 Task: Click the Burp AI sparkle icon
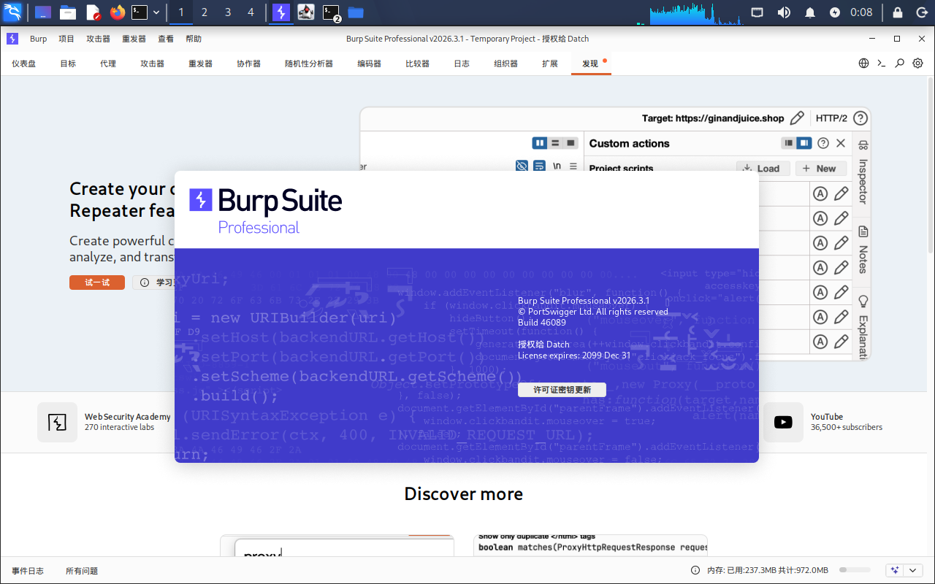click(x=895, y=570)
